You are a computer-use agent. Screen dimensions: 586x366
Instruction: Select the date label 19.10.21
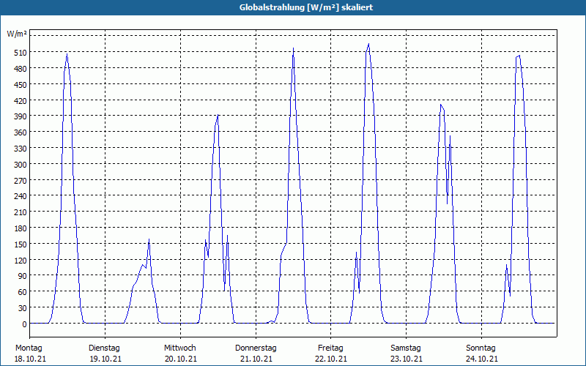(x=105, y=359)
